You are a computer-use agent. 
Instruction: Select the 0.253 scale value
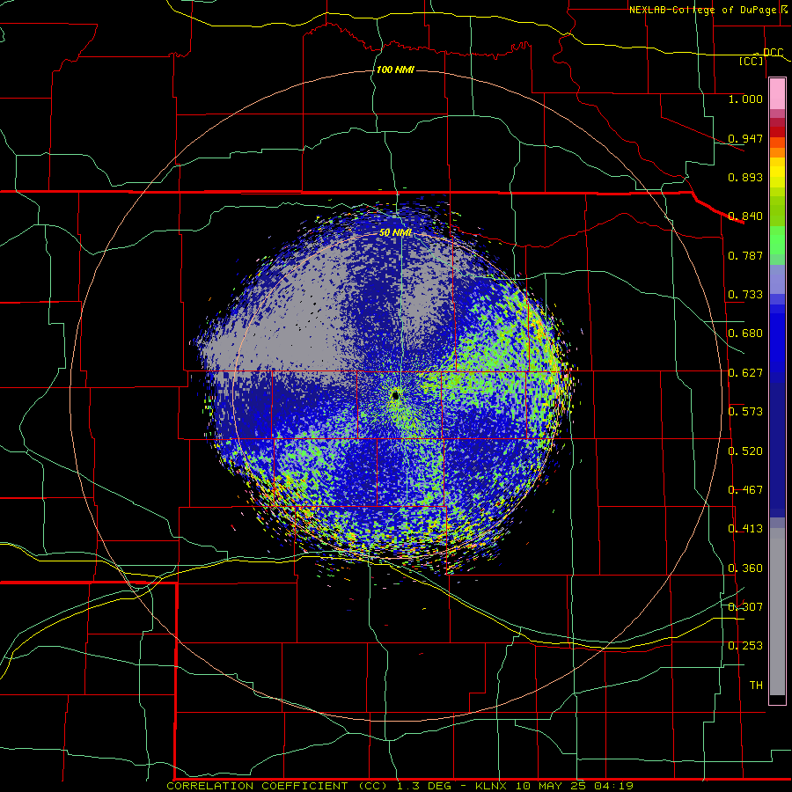745,646
